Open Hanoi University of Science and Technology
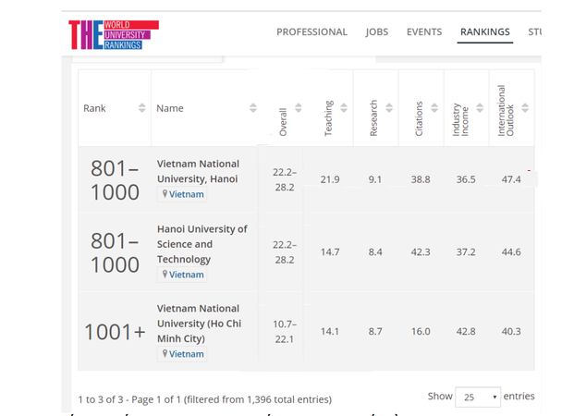 coord(202,244)
